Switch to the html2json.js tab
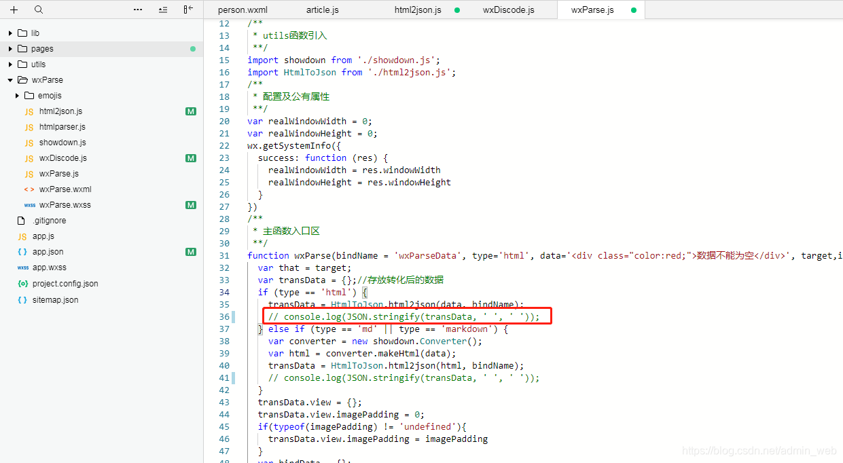 click(x=418, y=10)
